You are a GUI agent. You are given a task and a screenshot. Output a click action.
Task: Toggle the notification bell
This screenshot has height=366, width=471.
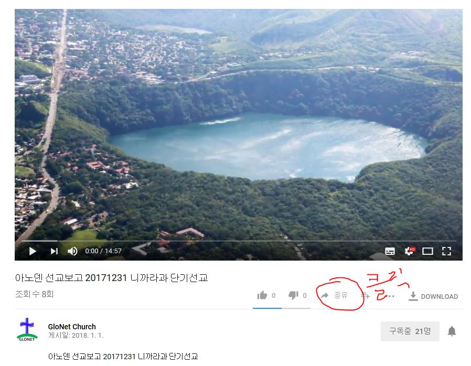pyautogui.click(x=452, y=331)
